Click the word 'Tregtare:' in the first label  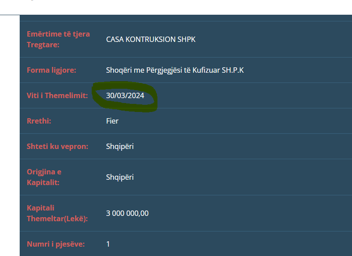(x=43, y=45)
